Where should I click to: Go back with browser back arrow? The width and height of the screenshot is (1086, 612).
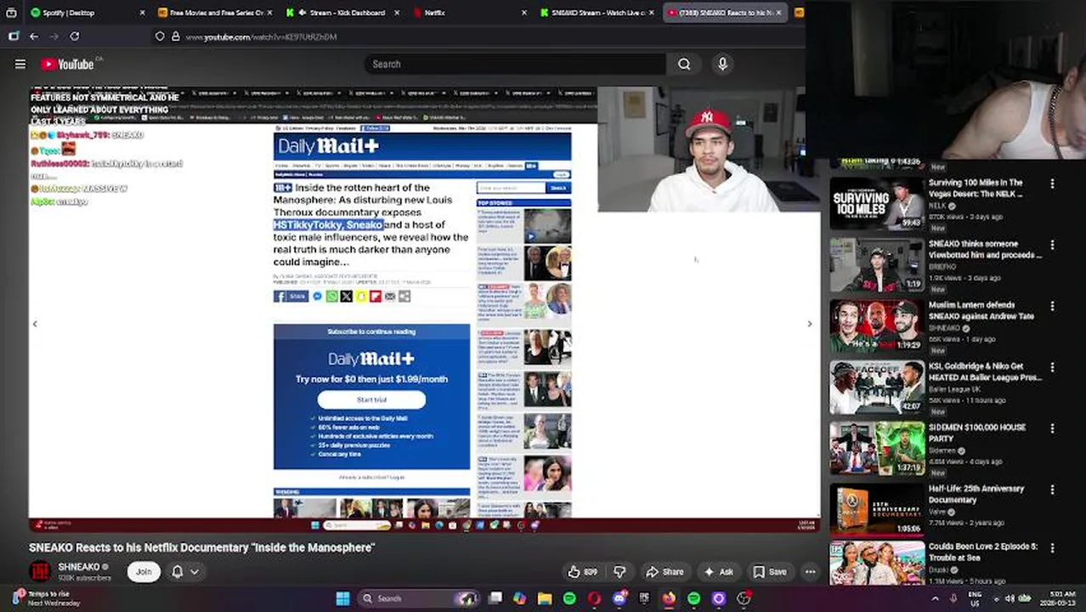click(33, 37)
